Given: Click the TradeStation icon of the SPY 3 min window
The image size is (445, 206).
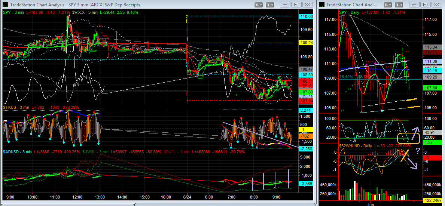Looking at the screenshot, I should [x=5, y=4].
